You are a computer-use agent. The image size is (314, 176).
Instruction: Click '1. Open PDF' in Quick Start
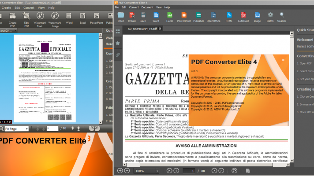point(304,63)
